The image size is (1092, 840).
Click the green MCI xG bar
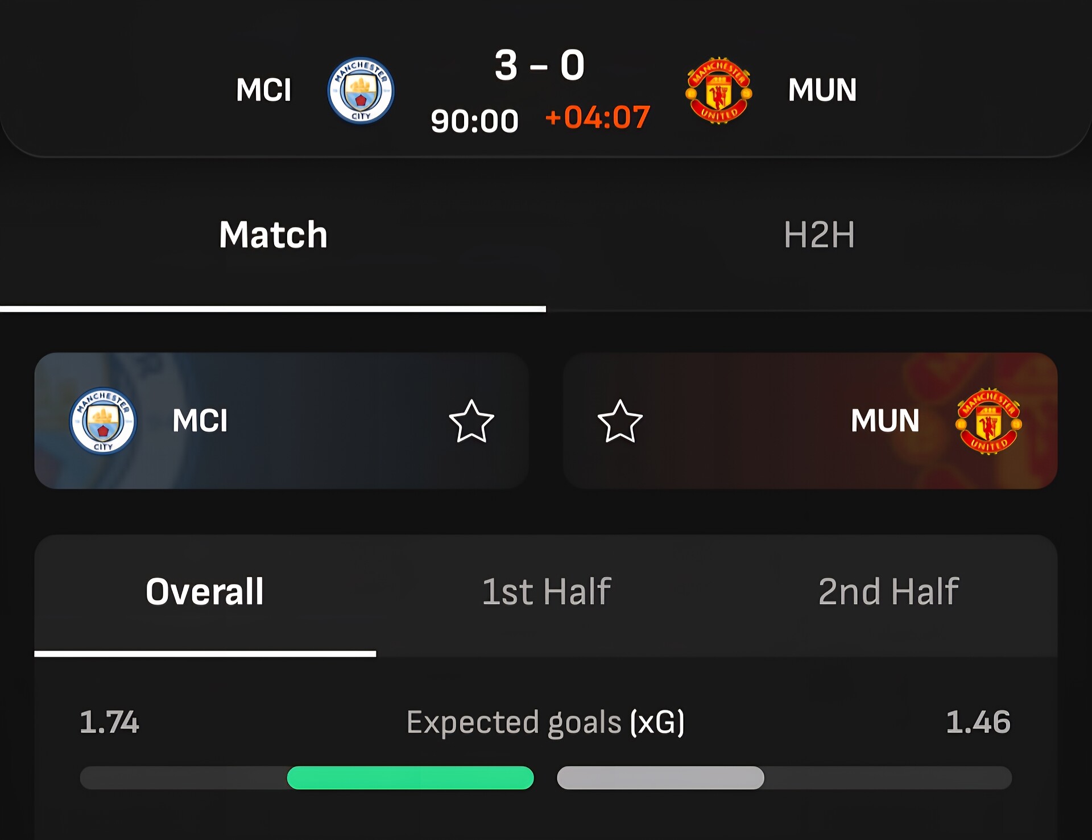coord(410,777)
